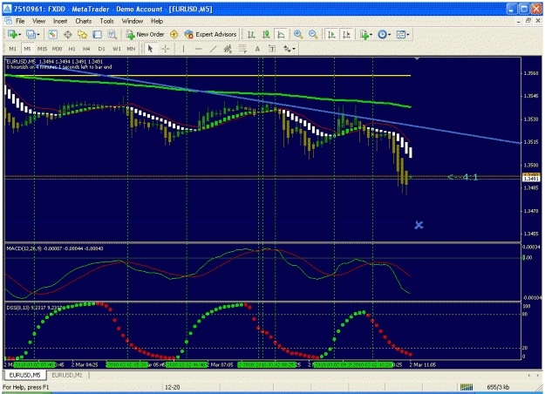Screen dimensions: 545x394
Task: Select the Horizontal Line drawing tool
Action: pyautogui.click(x=199, y=49)
